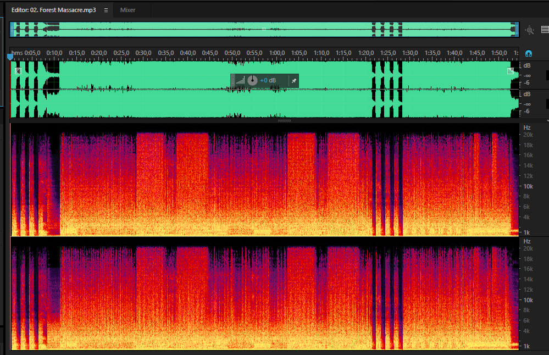Click 0:55,0 on the time ruler
Viewport: 549px width, 355px height.
tap(254, 53)
